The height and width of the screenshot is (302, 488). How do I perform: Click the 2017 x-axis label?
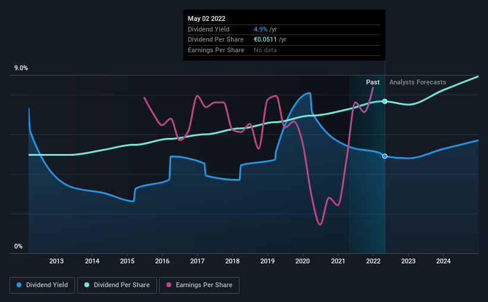[x=197, y=261]
